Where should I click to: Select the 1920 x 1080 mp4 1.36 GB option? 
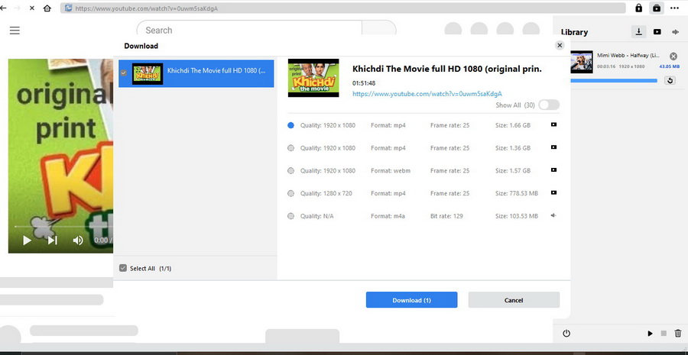(290, 148)
